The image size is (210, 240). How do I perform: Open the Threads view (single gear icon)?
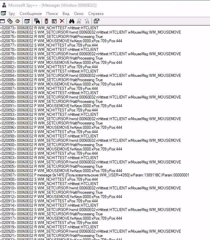pos(18,21)
